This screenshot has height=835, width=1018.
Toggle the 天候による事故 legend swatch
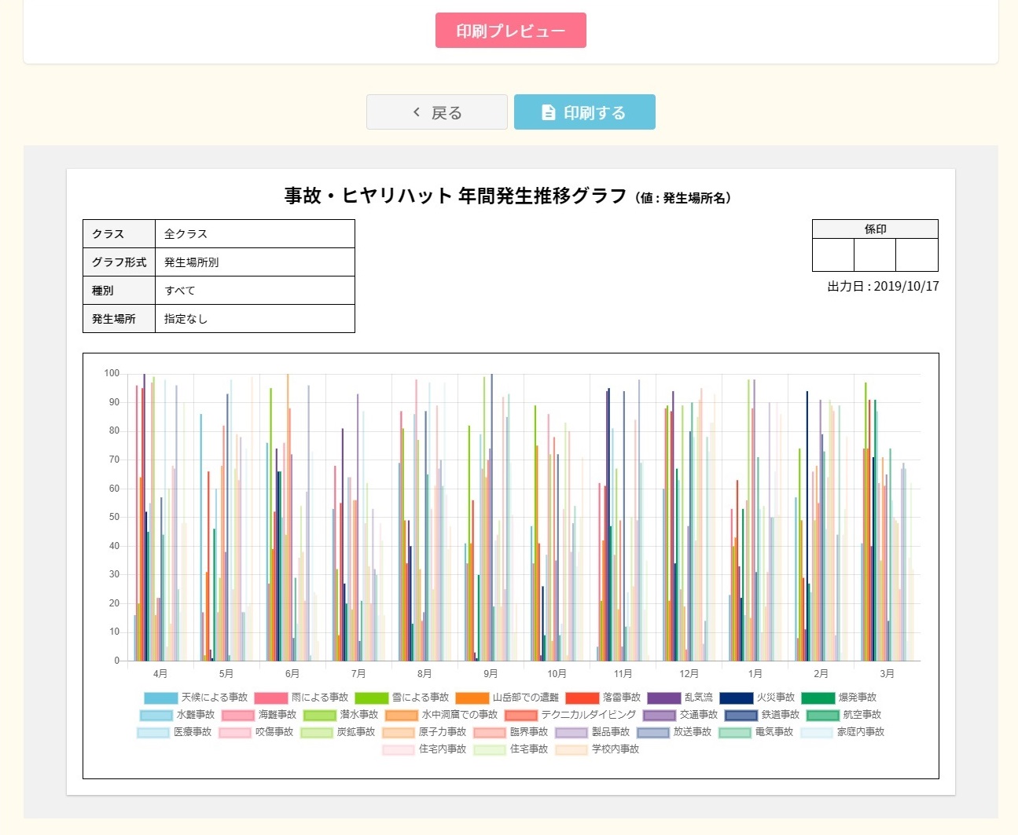point(161,698)
